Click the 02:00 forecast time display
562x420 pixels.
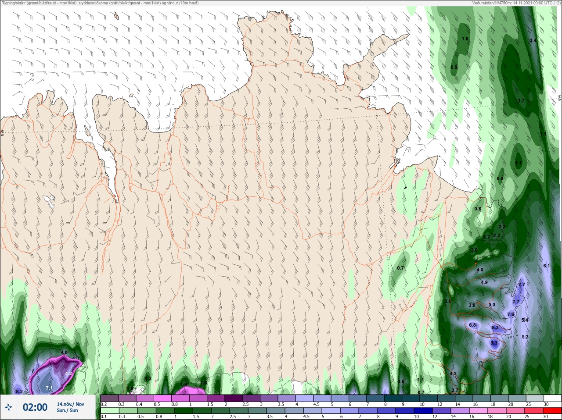point(35,407)
